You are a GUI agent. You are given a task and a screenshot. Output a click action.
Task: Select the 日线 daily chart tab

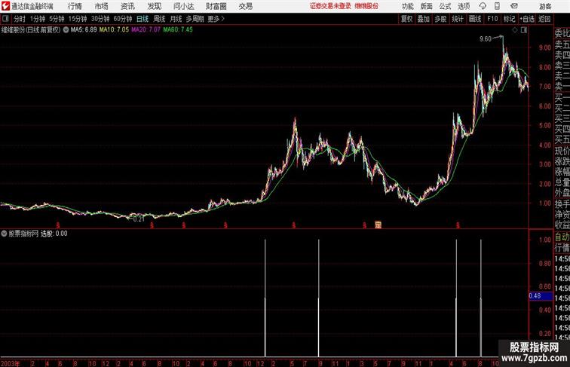coord(142,19)
